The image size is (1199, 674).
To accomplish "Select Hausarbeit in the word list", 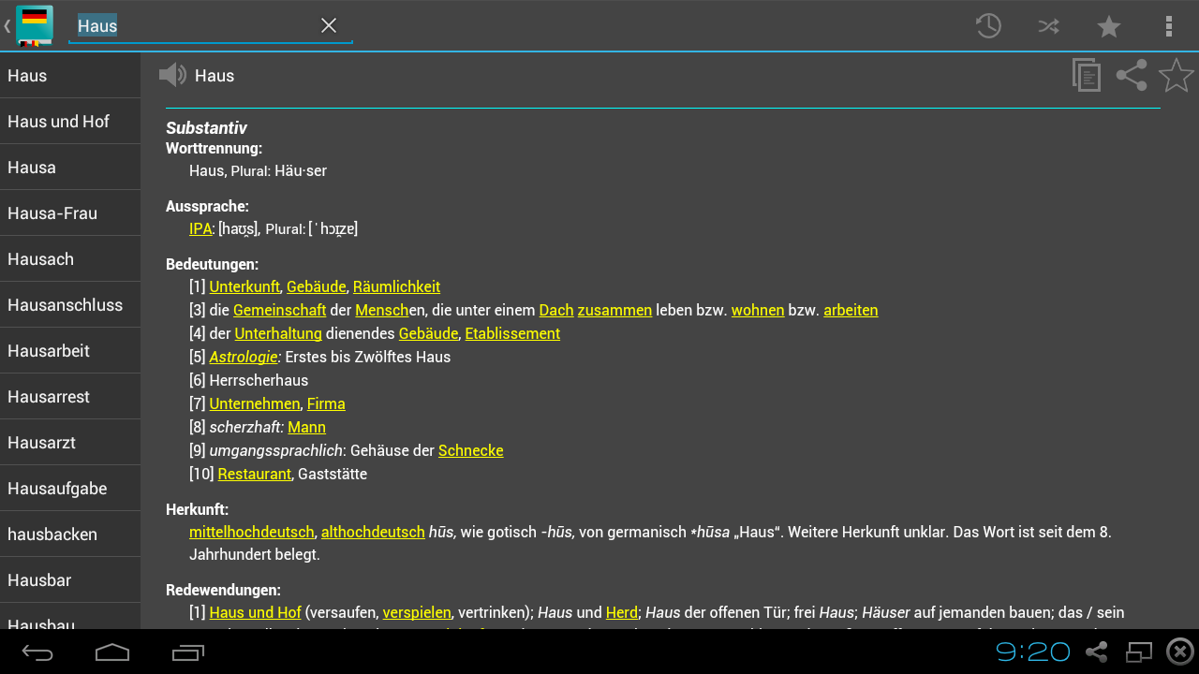I will pos(49,350).
